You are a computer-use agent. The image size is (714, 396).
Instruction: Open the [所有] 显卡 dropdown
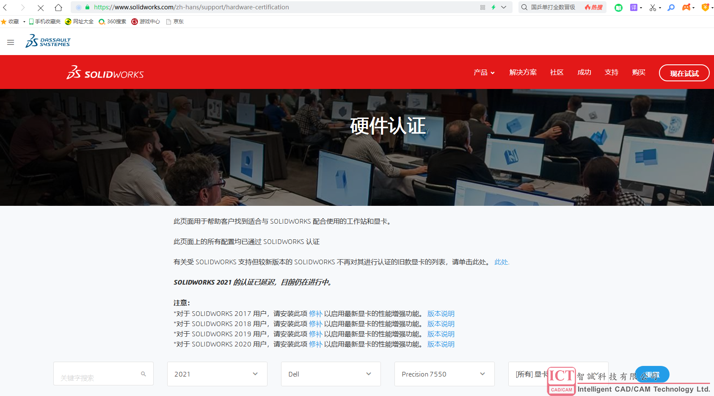558,374
